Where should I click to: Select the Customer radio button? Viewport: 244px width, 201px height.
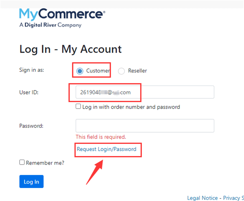click(80, 71)
